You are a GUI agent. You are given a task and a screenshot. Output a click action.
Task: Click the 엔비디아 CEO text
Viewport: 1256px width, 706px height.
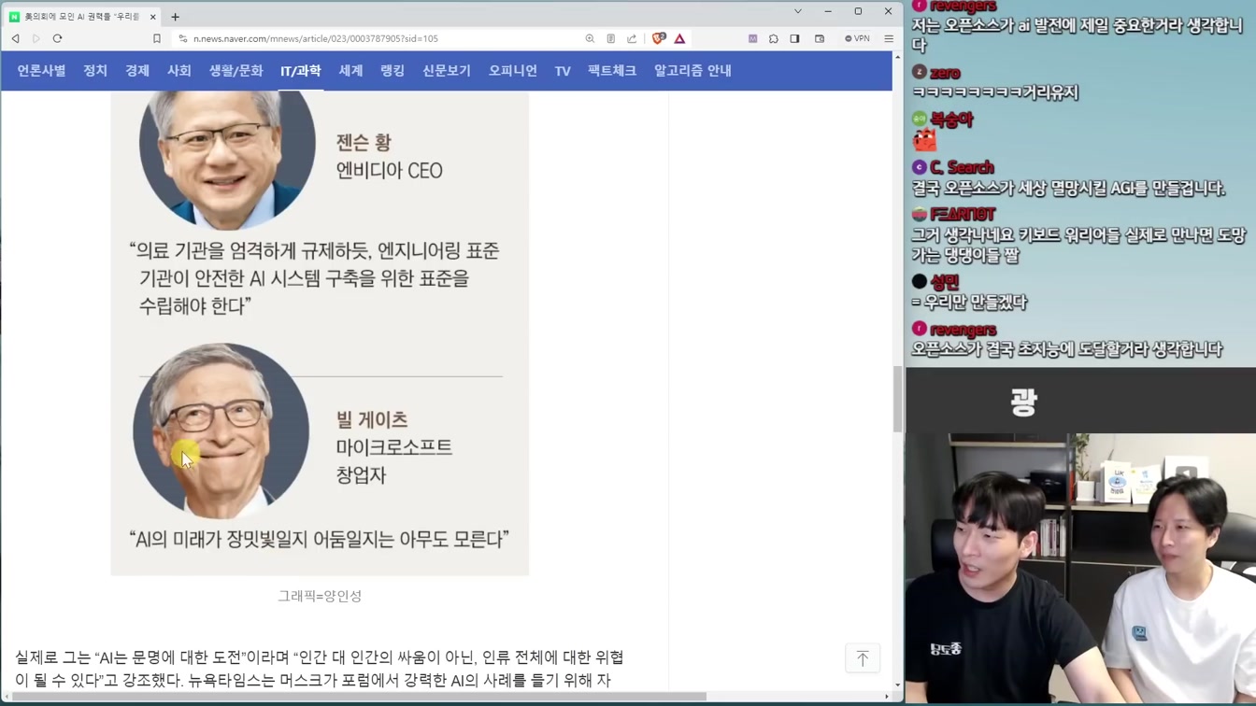point(389,171)
